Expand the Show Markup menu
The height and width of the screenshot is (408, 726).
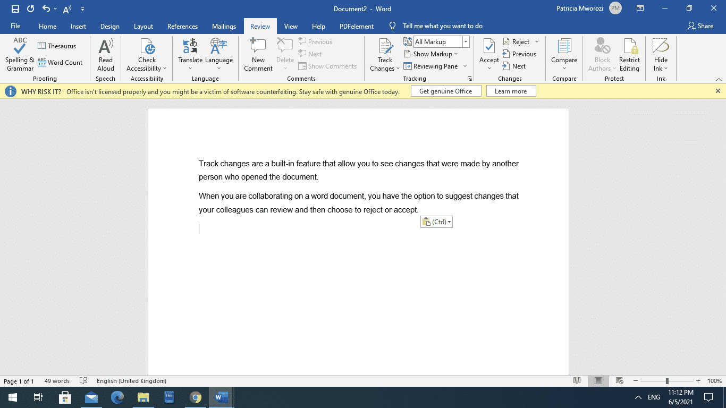point(432,54)
